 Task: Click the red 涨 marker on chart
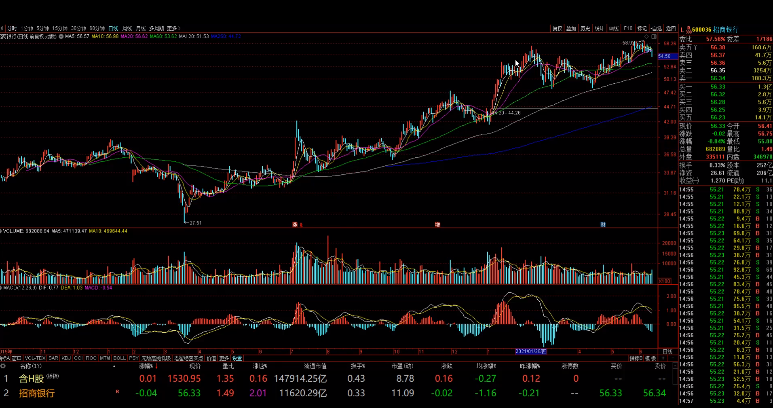coord(295,224)
